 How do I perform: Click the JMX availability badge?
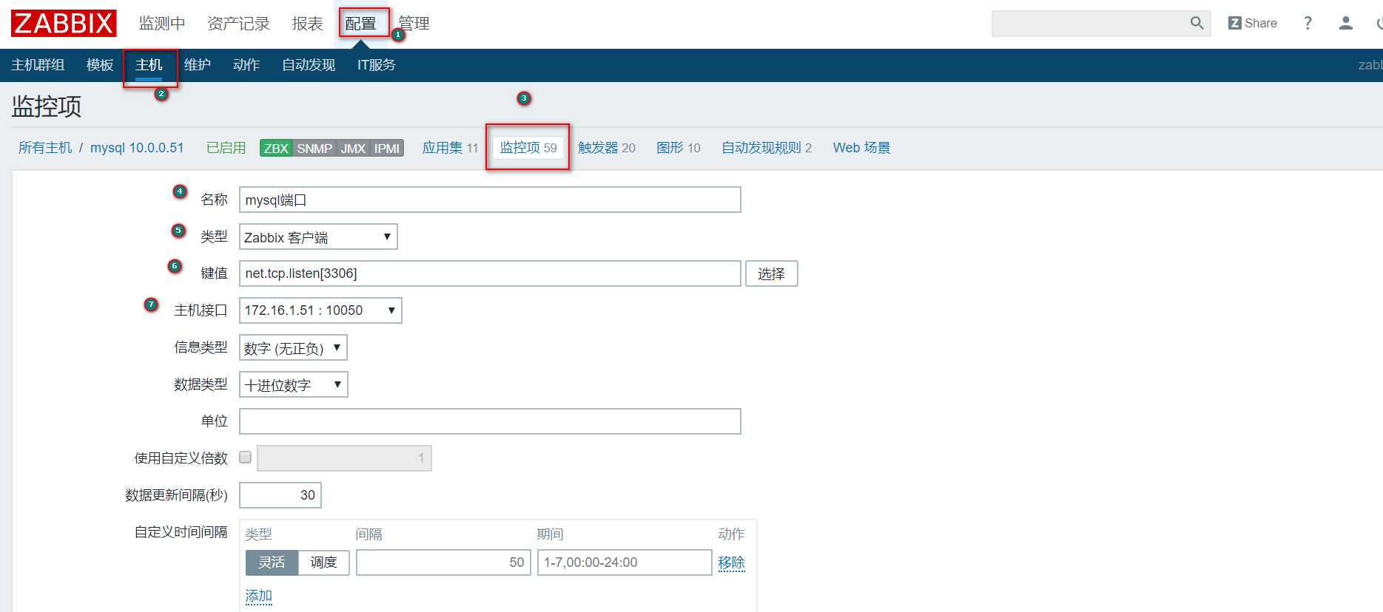pyautogui.click(x=353, y=148)
